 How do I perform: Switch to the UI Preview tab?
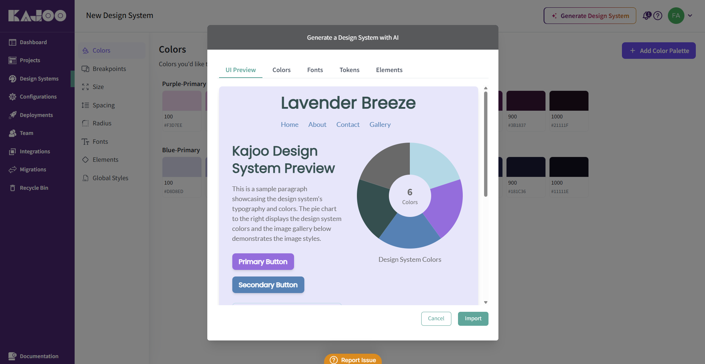pyautogui.click(x=241, y=70)
